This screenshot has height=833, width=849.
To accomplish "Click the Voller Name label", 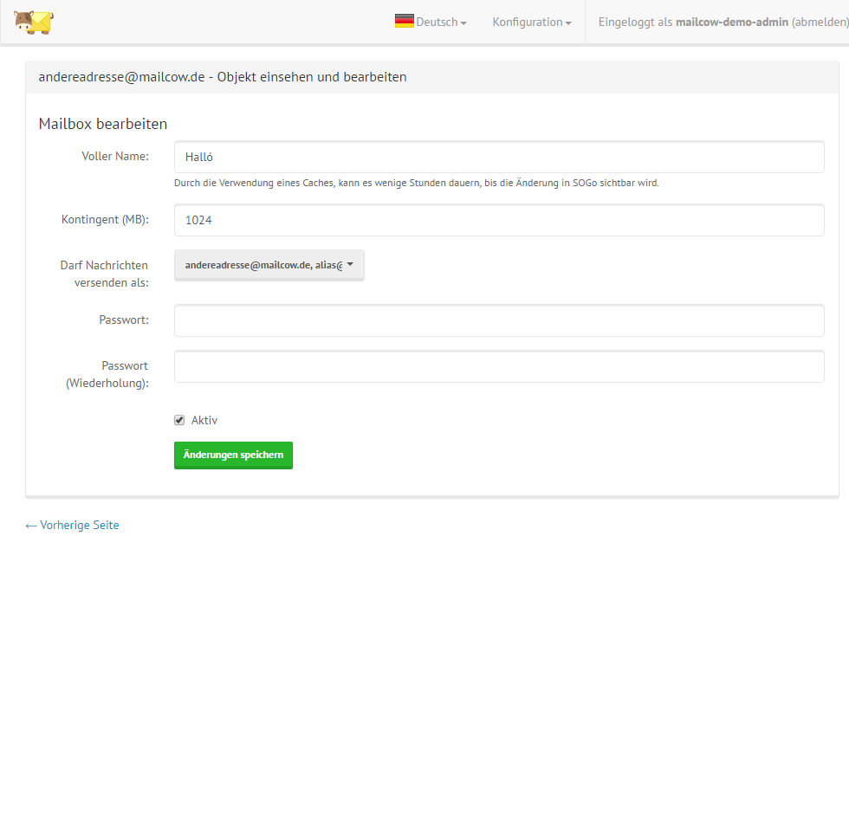I will pyautogui.click(x=115, y=157).
